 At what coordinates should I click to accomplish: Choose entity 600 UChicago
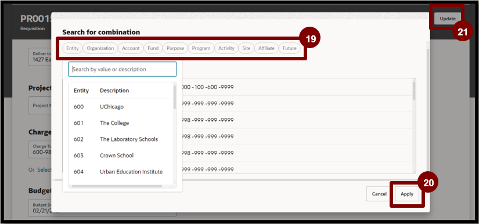pos(121,107)
